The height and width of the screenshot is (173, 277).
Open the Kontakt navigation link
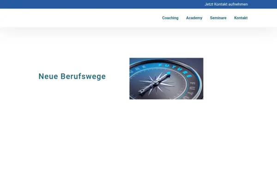241,18
